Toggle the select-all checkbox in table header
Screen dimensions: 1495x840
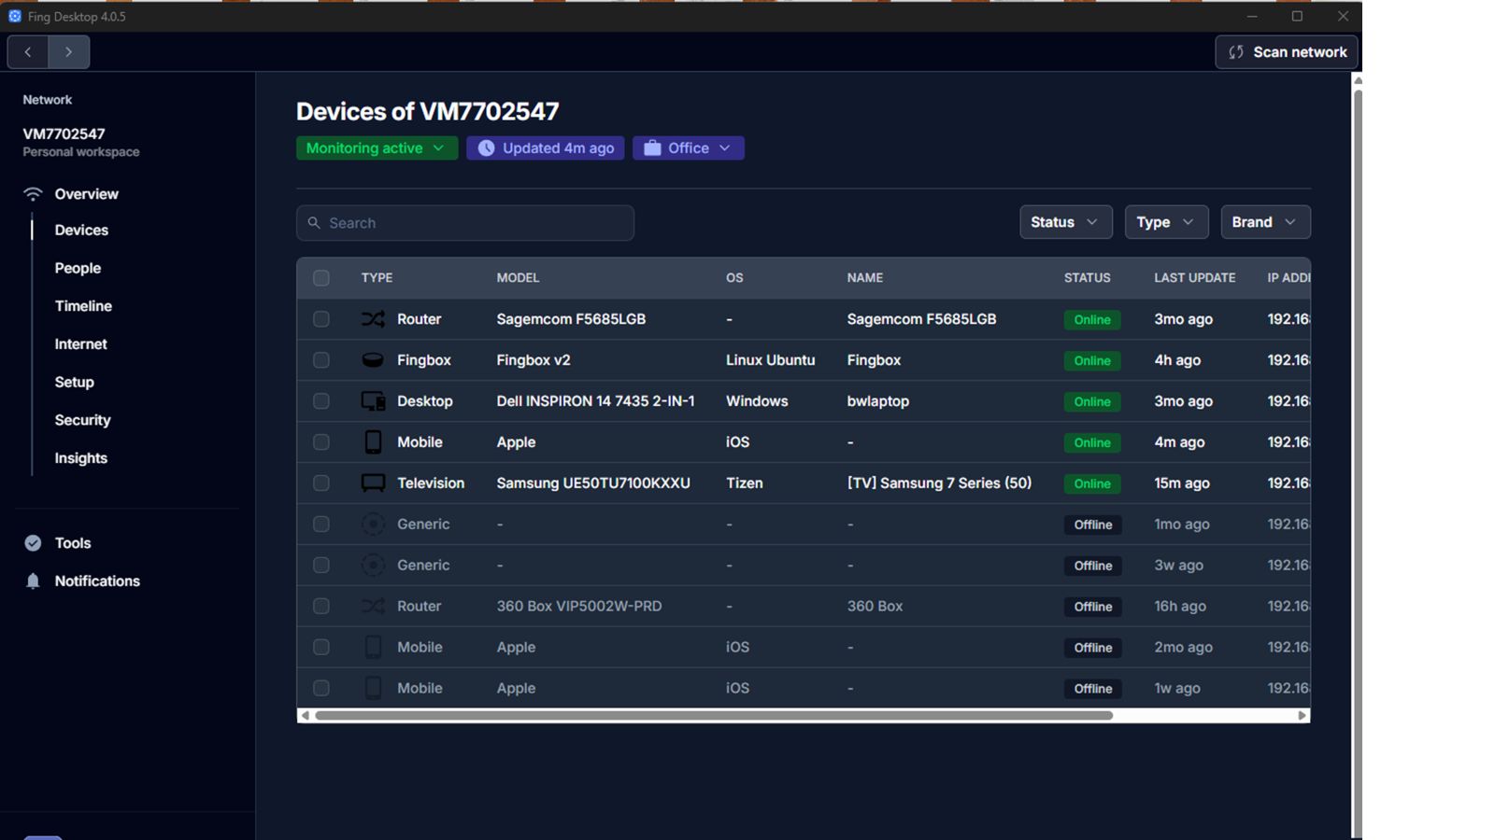321,278
